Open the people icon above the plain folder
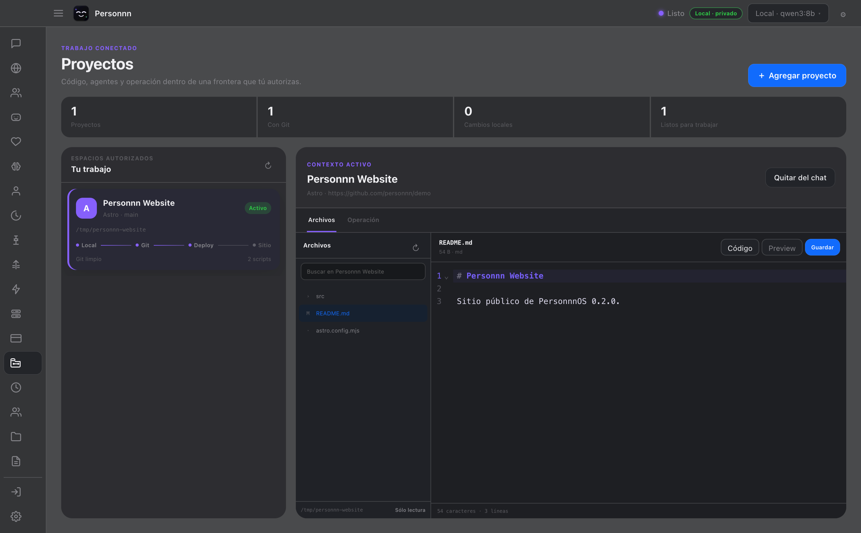Image resolution: width=861 pixels, height=533 pixels. [x=16, y=412]
